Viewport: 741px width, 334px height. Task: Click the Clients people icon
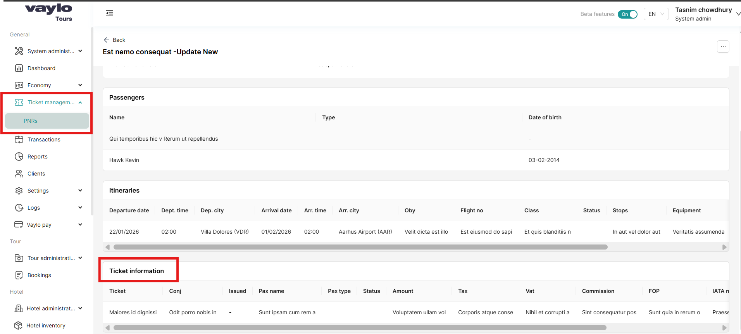(x=19, y=174)
